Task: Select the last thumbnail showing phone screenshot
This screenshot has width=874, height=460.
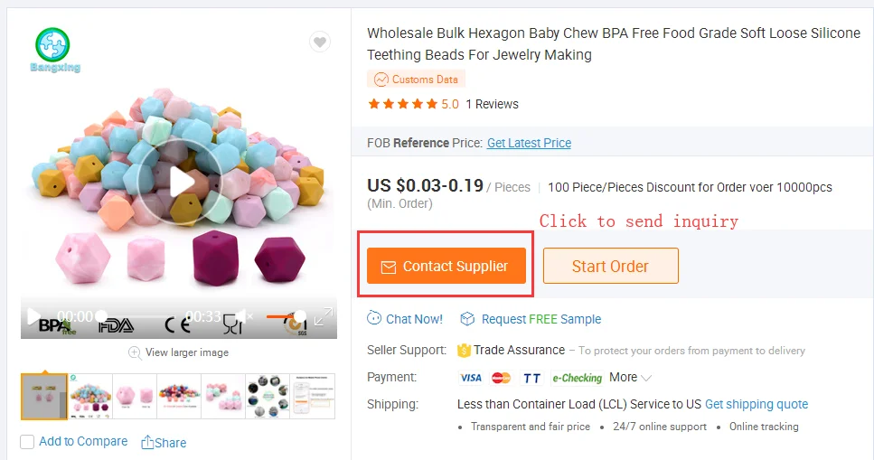Action: coord(312,396)
